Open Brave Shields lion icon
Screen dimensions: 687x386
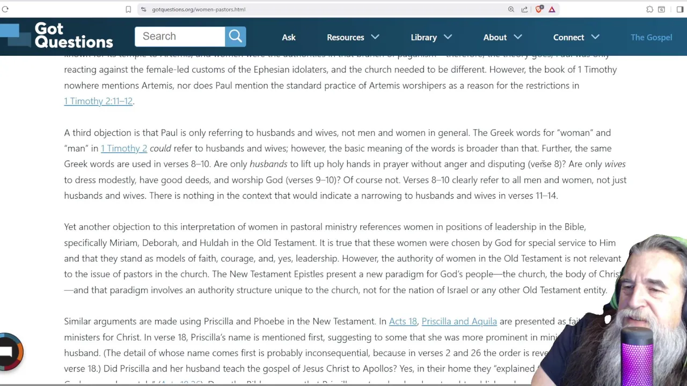539,9
